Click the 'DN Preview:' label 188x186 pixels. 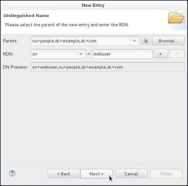coord(16,67)
